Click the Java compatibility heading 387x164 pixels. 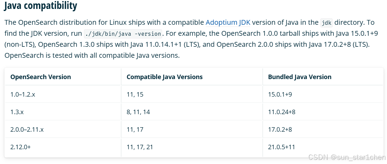pos(41,6)
